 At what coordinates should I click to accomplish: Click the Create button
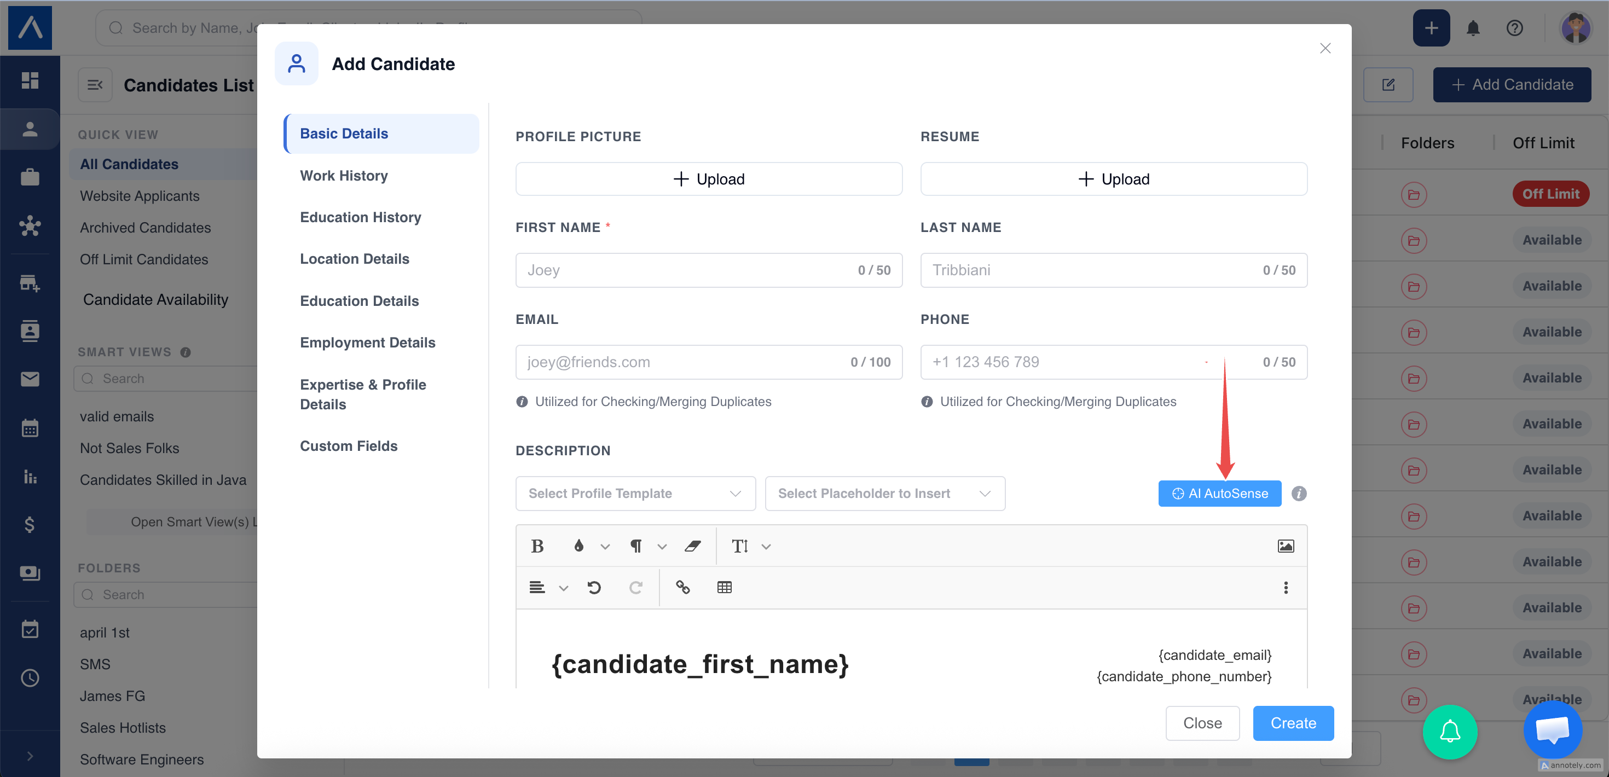pyautogui.click(x=1293, y=723)
